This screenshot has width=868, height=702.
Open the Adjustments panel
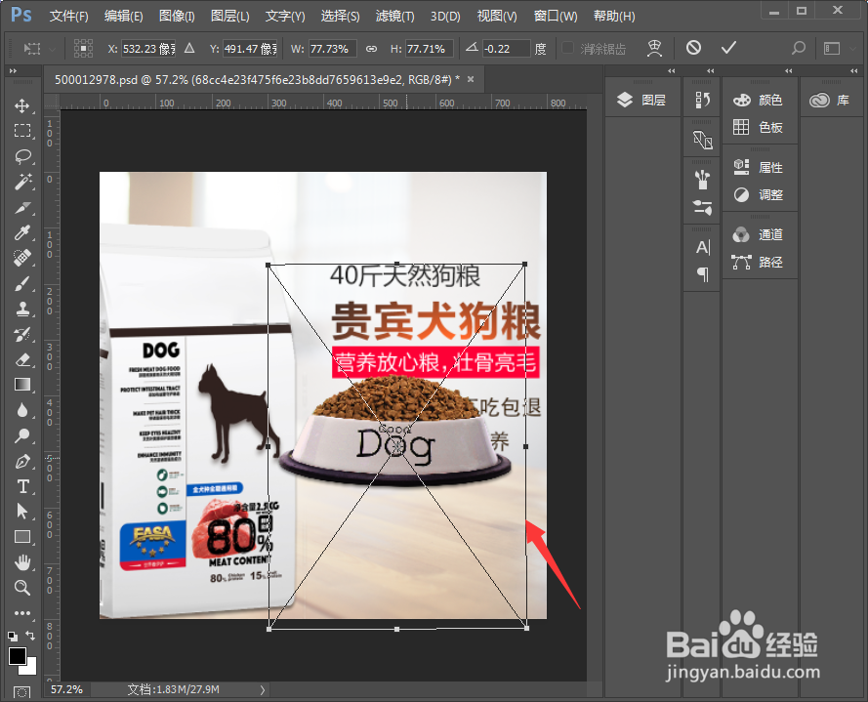(x=759, y=195)
